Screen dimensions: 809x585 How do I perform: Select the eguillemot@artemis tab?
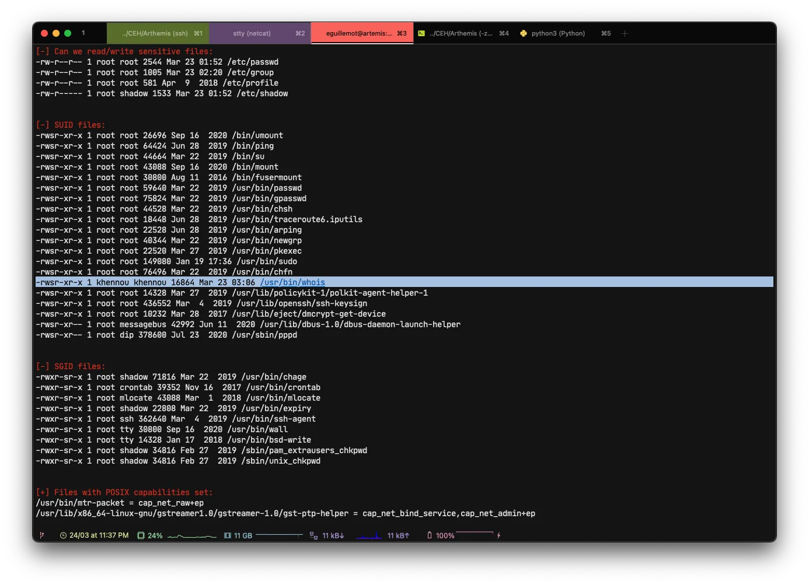tap(362, 33)
